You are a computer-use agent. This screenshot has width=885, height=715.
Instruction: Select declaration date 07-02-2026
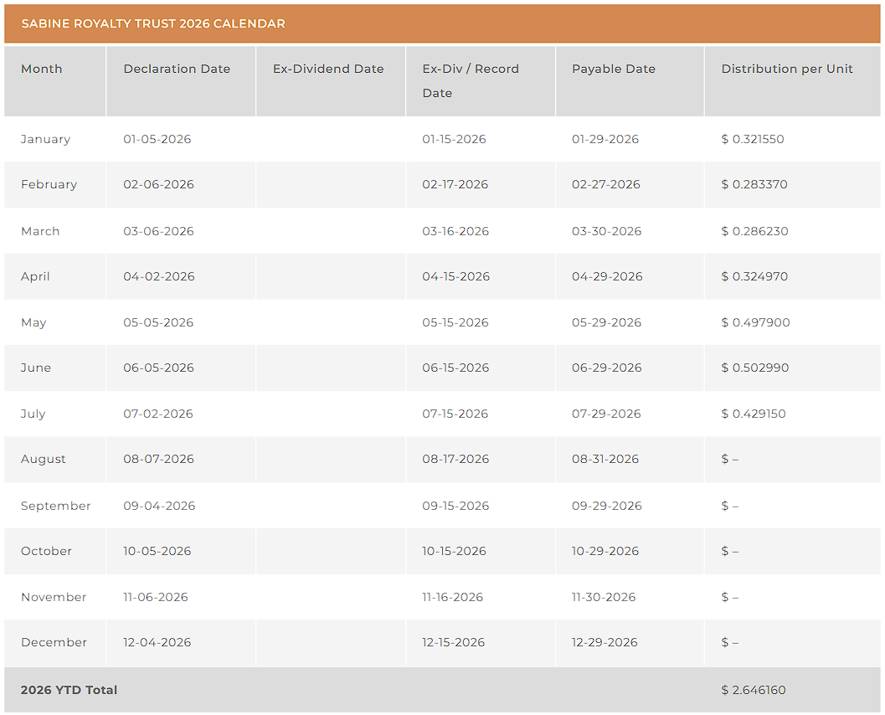tap(158, 414)
